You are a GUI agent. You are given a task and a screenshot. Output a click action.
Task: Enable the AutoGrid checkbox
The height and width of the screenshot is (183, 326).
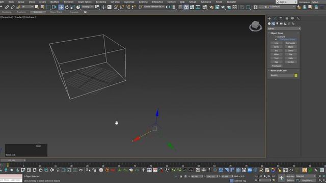pyautogui.click(x=276, y=37)
